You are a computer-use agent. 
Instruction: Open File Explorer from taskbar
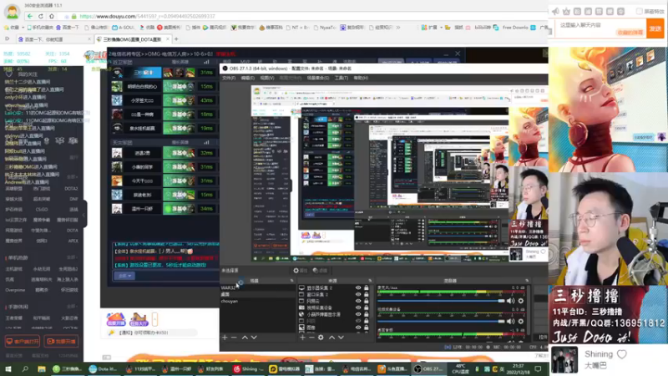pos(41,368)
